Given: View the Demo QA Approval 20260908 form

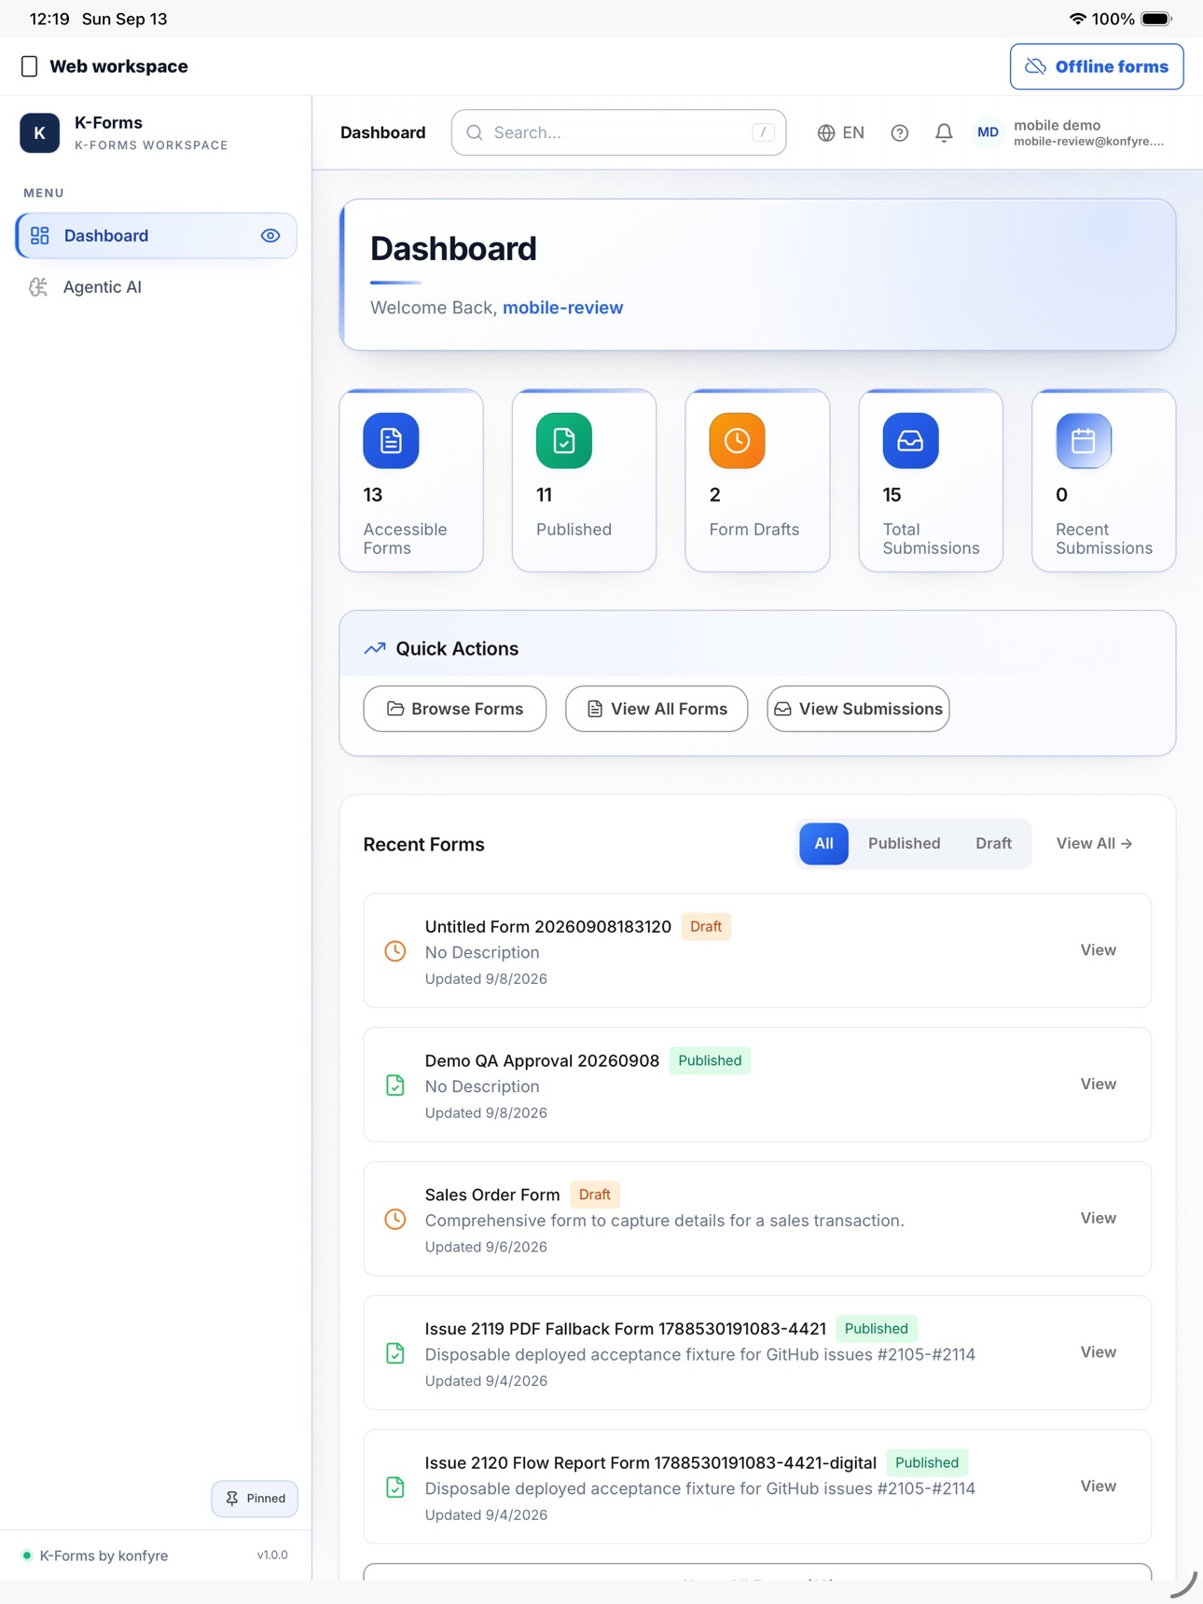Looking at the screenshot, I should pyautogui.click(x=1098, y=1085).
